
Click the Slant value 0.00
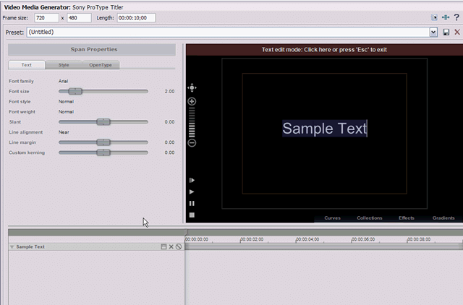[x=169, y=122]
